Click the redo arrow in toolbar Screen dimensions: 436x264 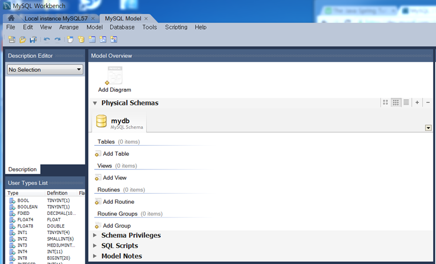point(57,40)
